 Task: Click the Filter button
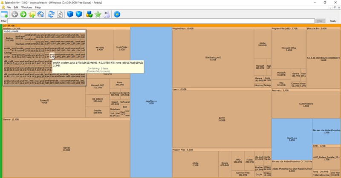coord(320,21)
